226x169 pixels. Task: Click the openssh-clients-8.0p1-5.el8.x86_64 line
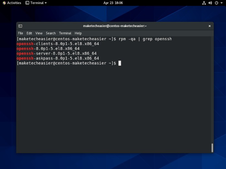click(x=58, y=44)
